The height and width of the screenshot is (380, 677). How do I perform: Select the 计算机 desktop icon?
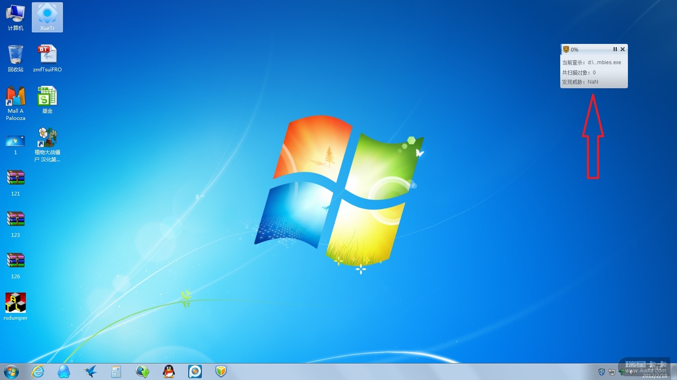pos(16,17)
